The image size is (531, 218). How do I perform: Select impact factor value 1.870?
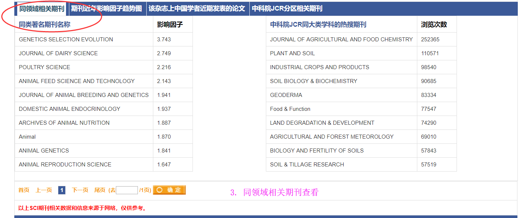[x=164, y=137]
